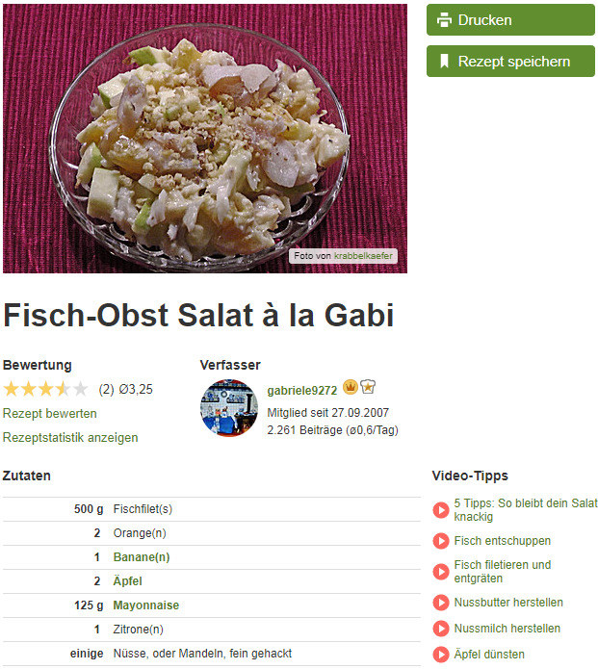Open Rezeptstatistik anzeigen link
Image resolution: width=598 pixels, height=669 pixels.
click(x=70, y=437)
